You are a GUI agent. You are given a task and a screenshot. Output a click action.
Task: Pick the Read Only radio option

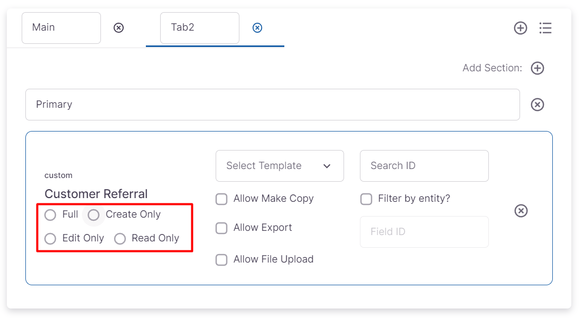coord(120,239)
